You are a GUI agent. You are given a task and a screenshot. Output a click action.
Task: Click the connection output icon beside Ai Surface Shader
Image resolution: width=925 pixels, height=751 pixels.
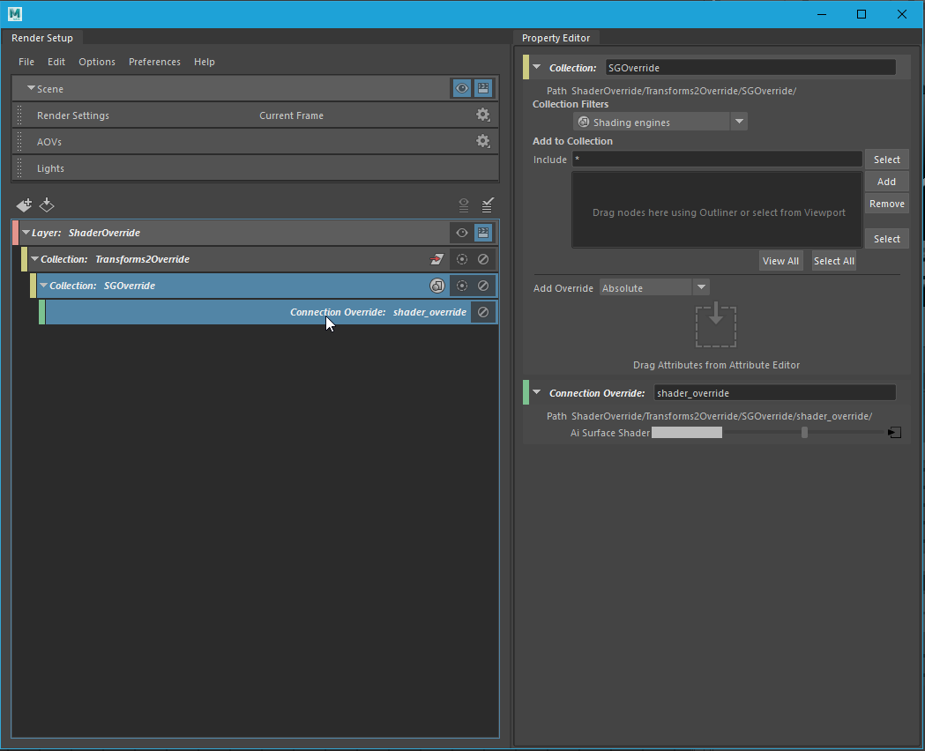(x=894, y=432)
